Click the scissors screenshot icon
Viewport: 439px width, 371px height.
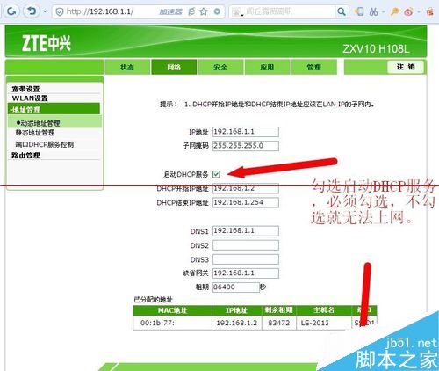pyautogui.click(x=373, y=11)
